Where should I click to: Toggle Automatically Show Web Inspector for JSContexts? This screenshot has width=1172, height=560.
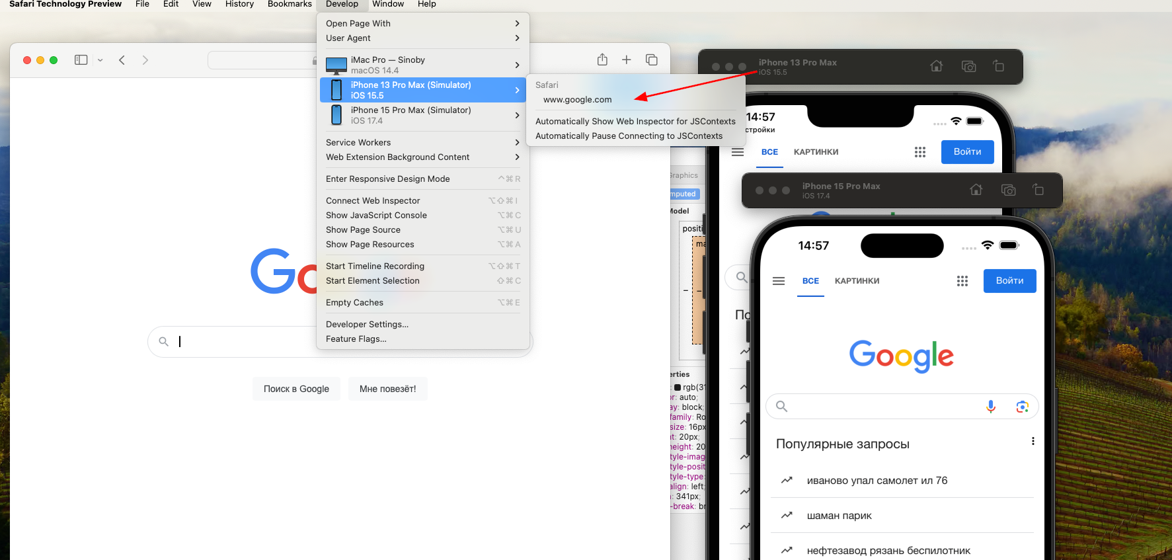(635, 121)
